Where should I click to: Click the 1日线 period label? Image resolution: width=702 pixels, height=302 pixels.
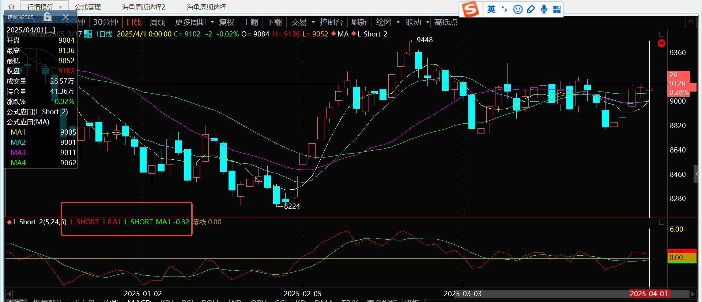(x=104, y=34)
